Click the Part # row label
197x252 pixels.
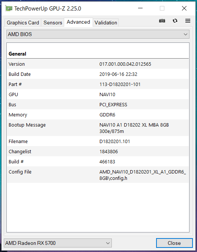pyautogui.click(x=15, y=85)
